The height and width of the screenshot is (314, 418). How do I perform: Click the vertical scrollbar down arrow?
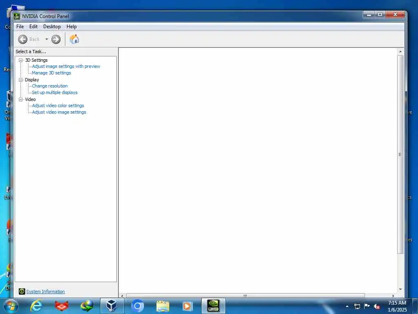[x=400, y=289]
